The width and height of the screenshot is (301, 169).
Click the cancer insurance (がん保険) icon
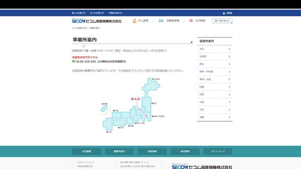(135, 21)
